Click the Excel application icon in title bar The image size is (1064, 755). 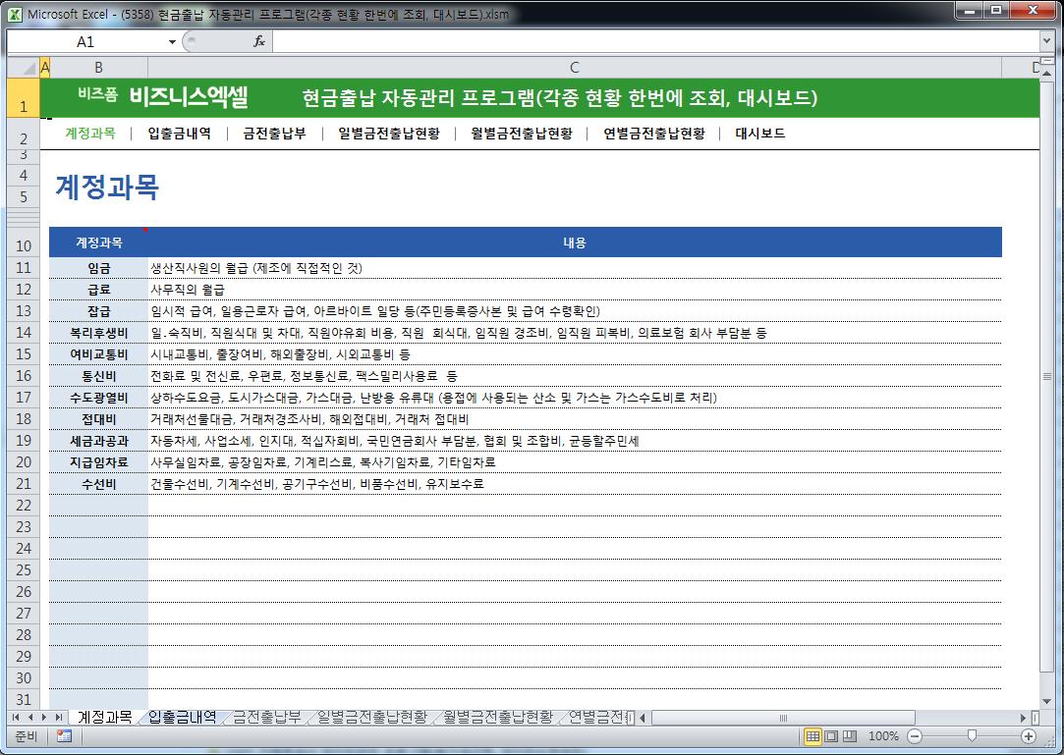pyautogui.click(x=15, y=14)
